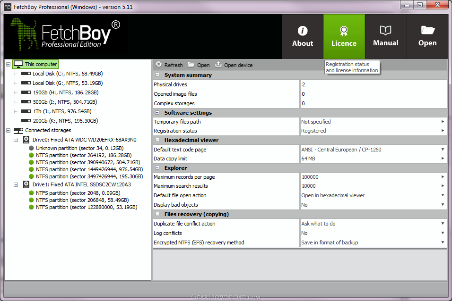Click the Open folder button in header
452x301 pixels.
[x=427, y=36]
